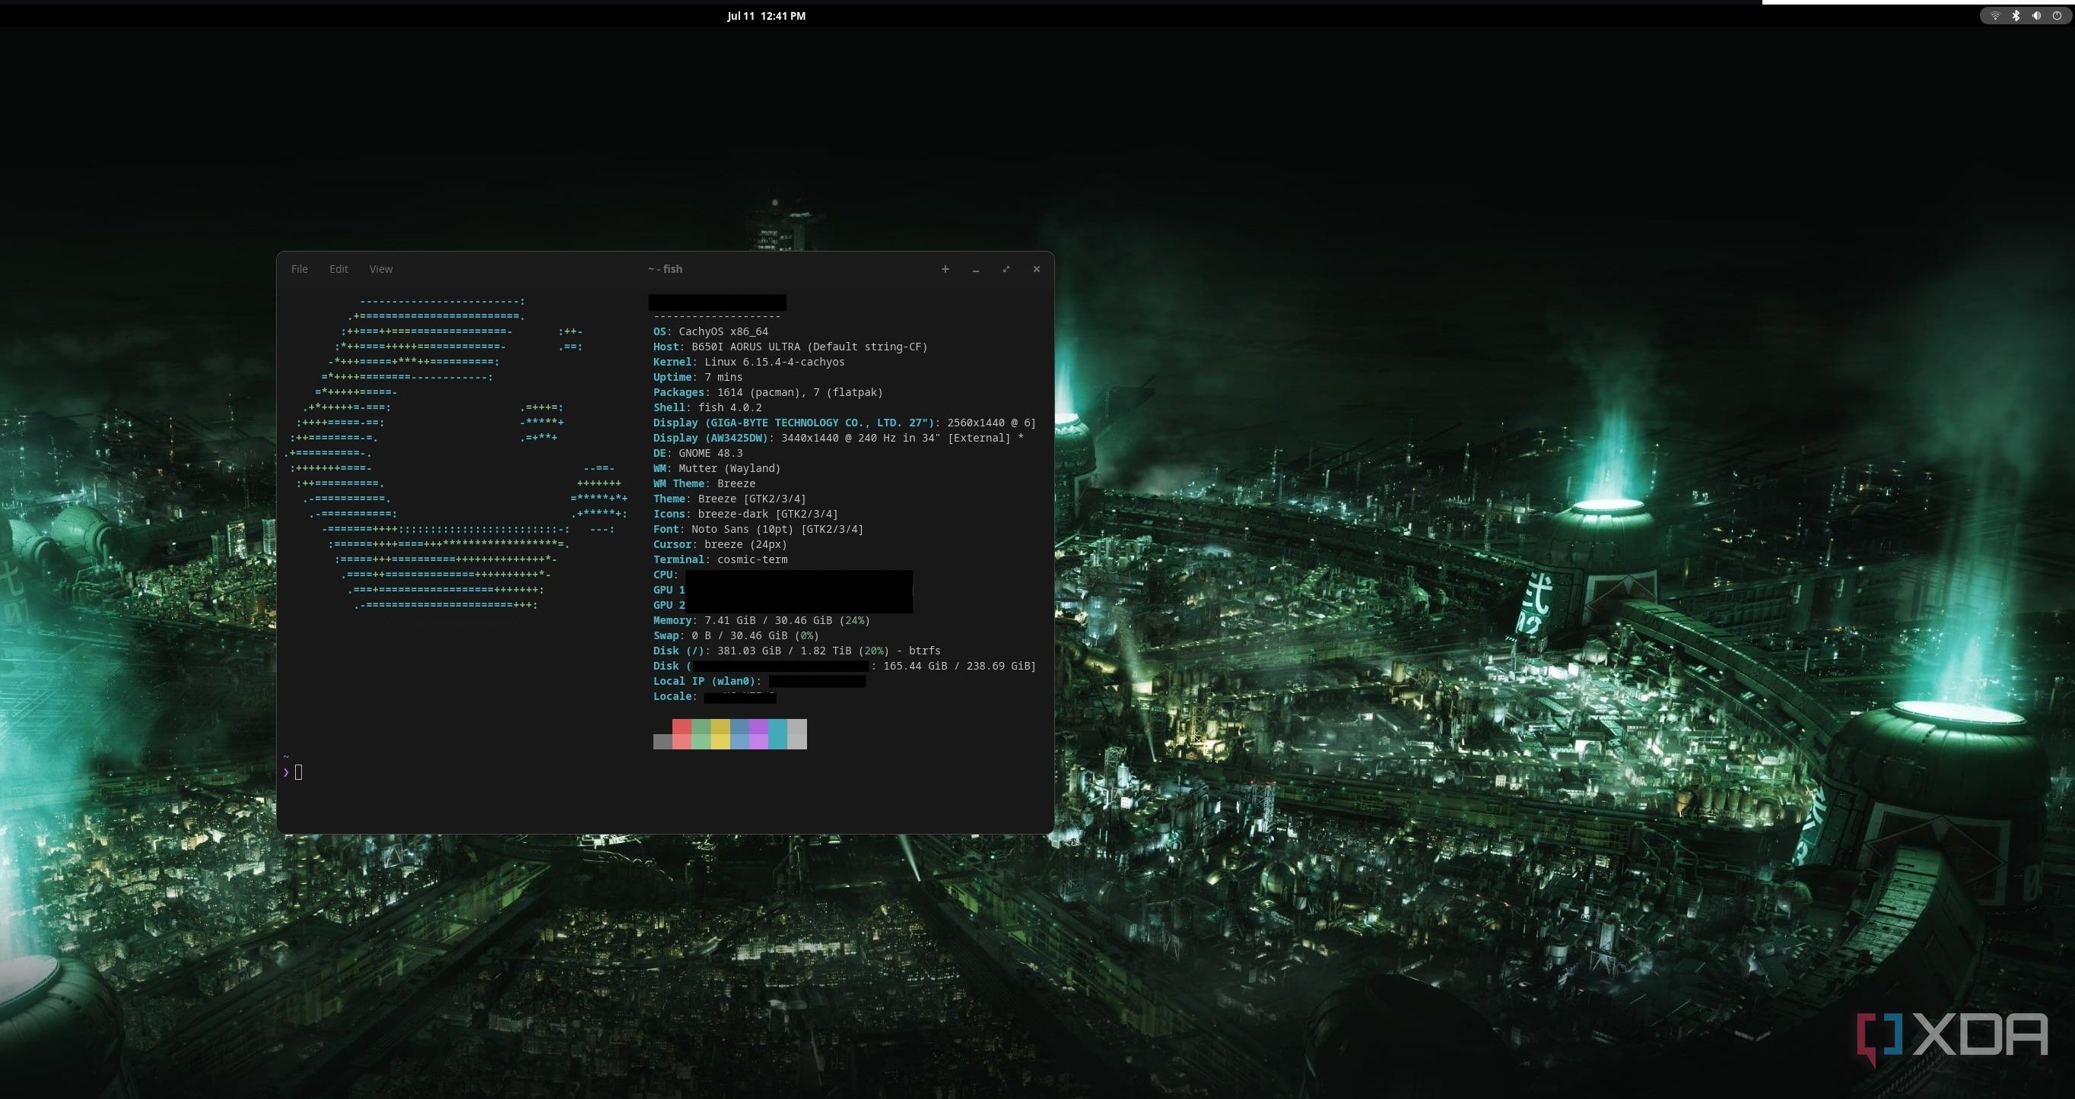
Task: Open the volume indicator in system tray
Action: [x=2036, y=15]
